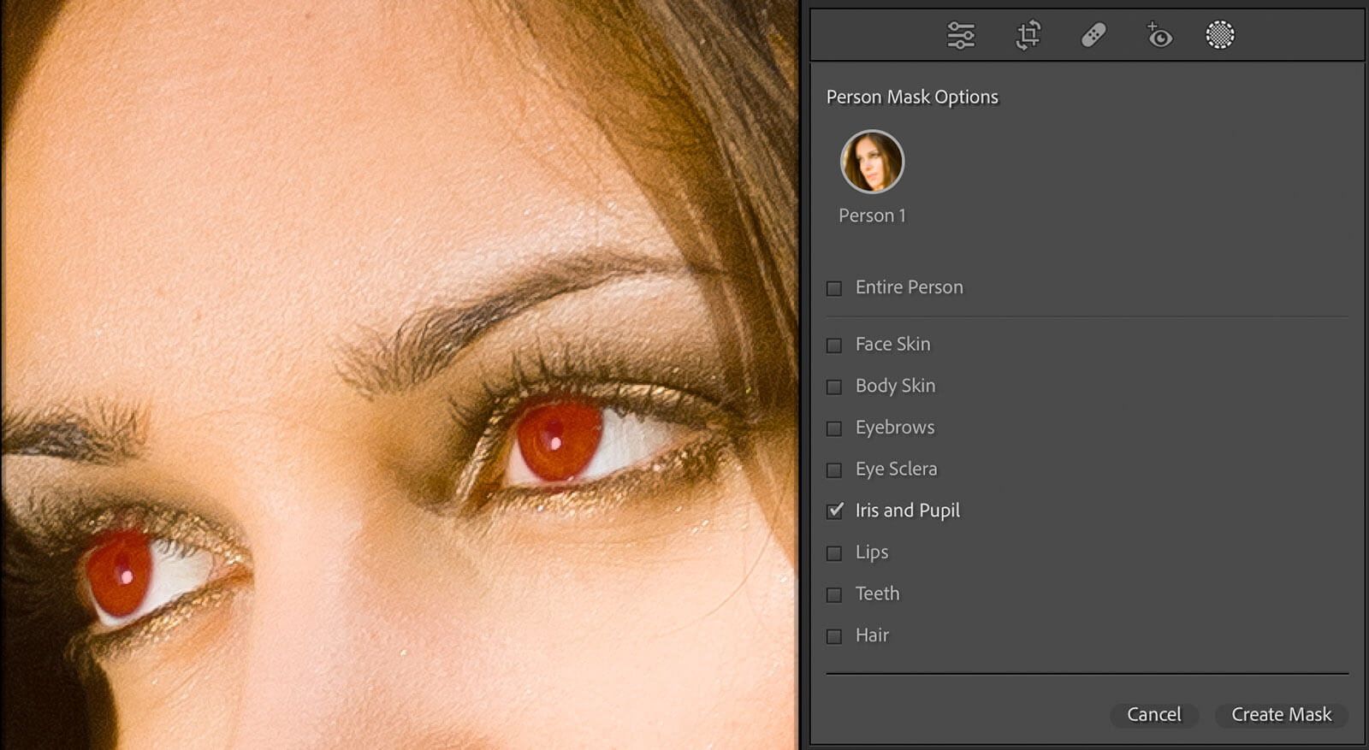
Task: Tick the Body Skin checkbox
Action: coord(834,387)
